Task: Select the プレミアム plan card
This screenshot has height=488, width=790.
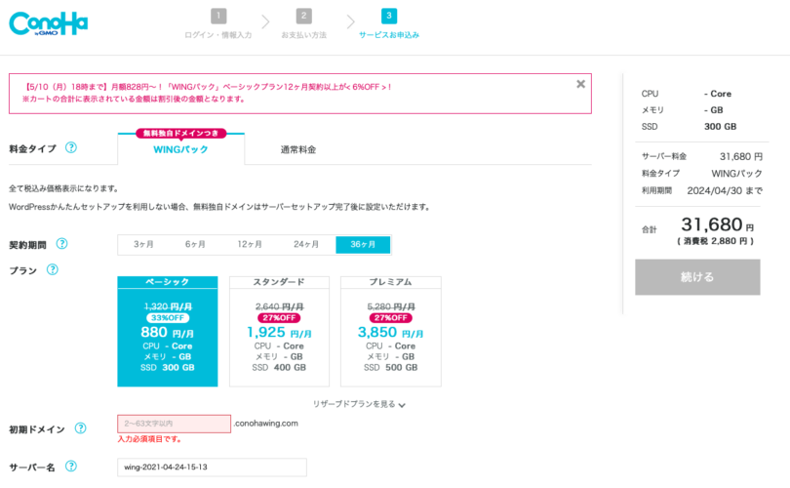Action: point(391,331)
